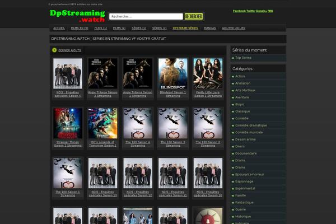Open The 100 Saison 1 Streaming link

pos(68,194)
